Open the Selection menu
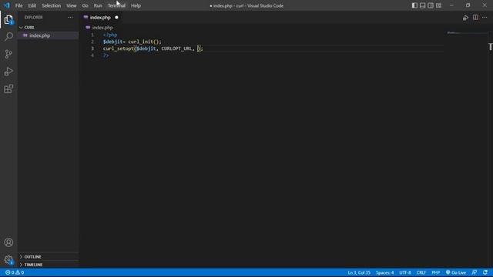493x277 pixels. click(x=52, y=5)
